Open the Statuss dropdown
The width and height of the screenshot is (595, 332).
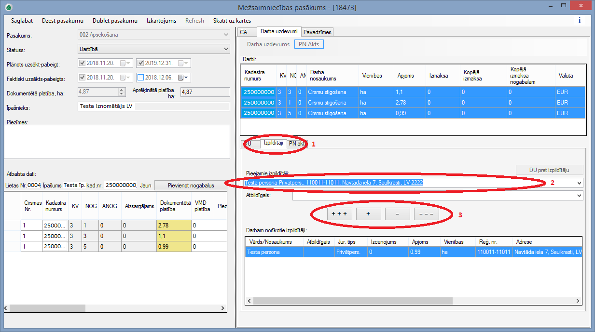point(226,49)
